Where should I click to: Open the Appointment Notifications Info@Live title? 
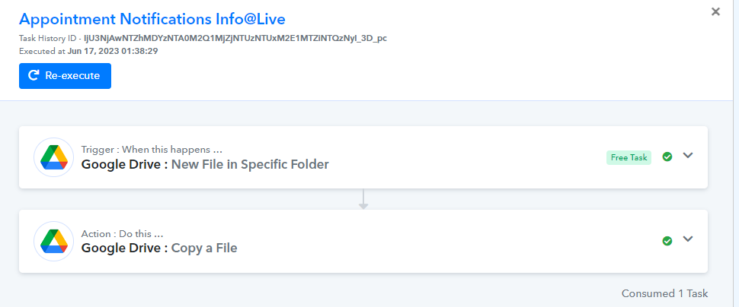point(152,19)
